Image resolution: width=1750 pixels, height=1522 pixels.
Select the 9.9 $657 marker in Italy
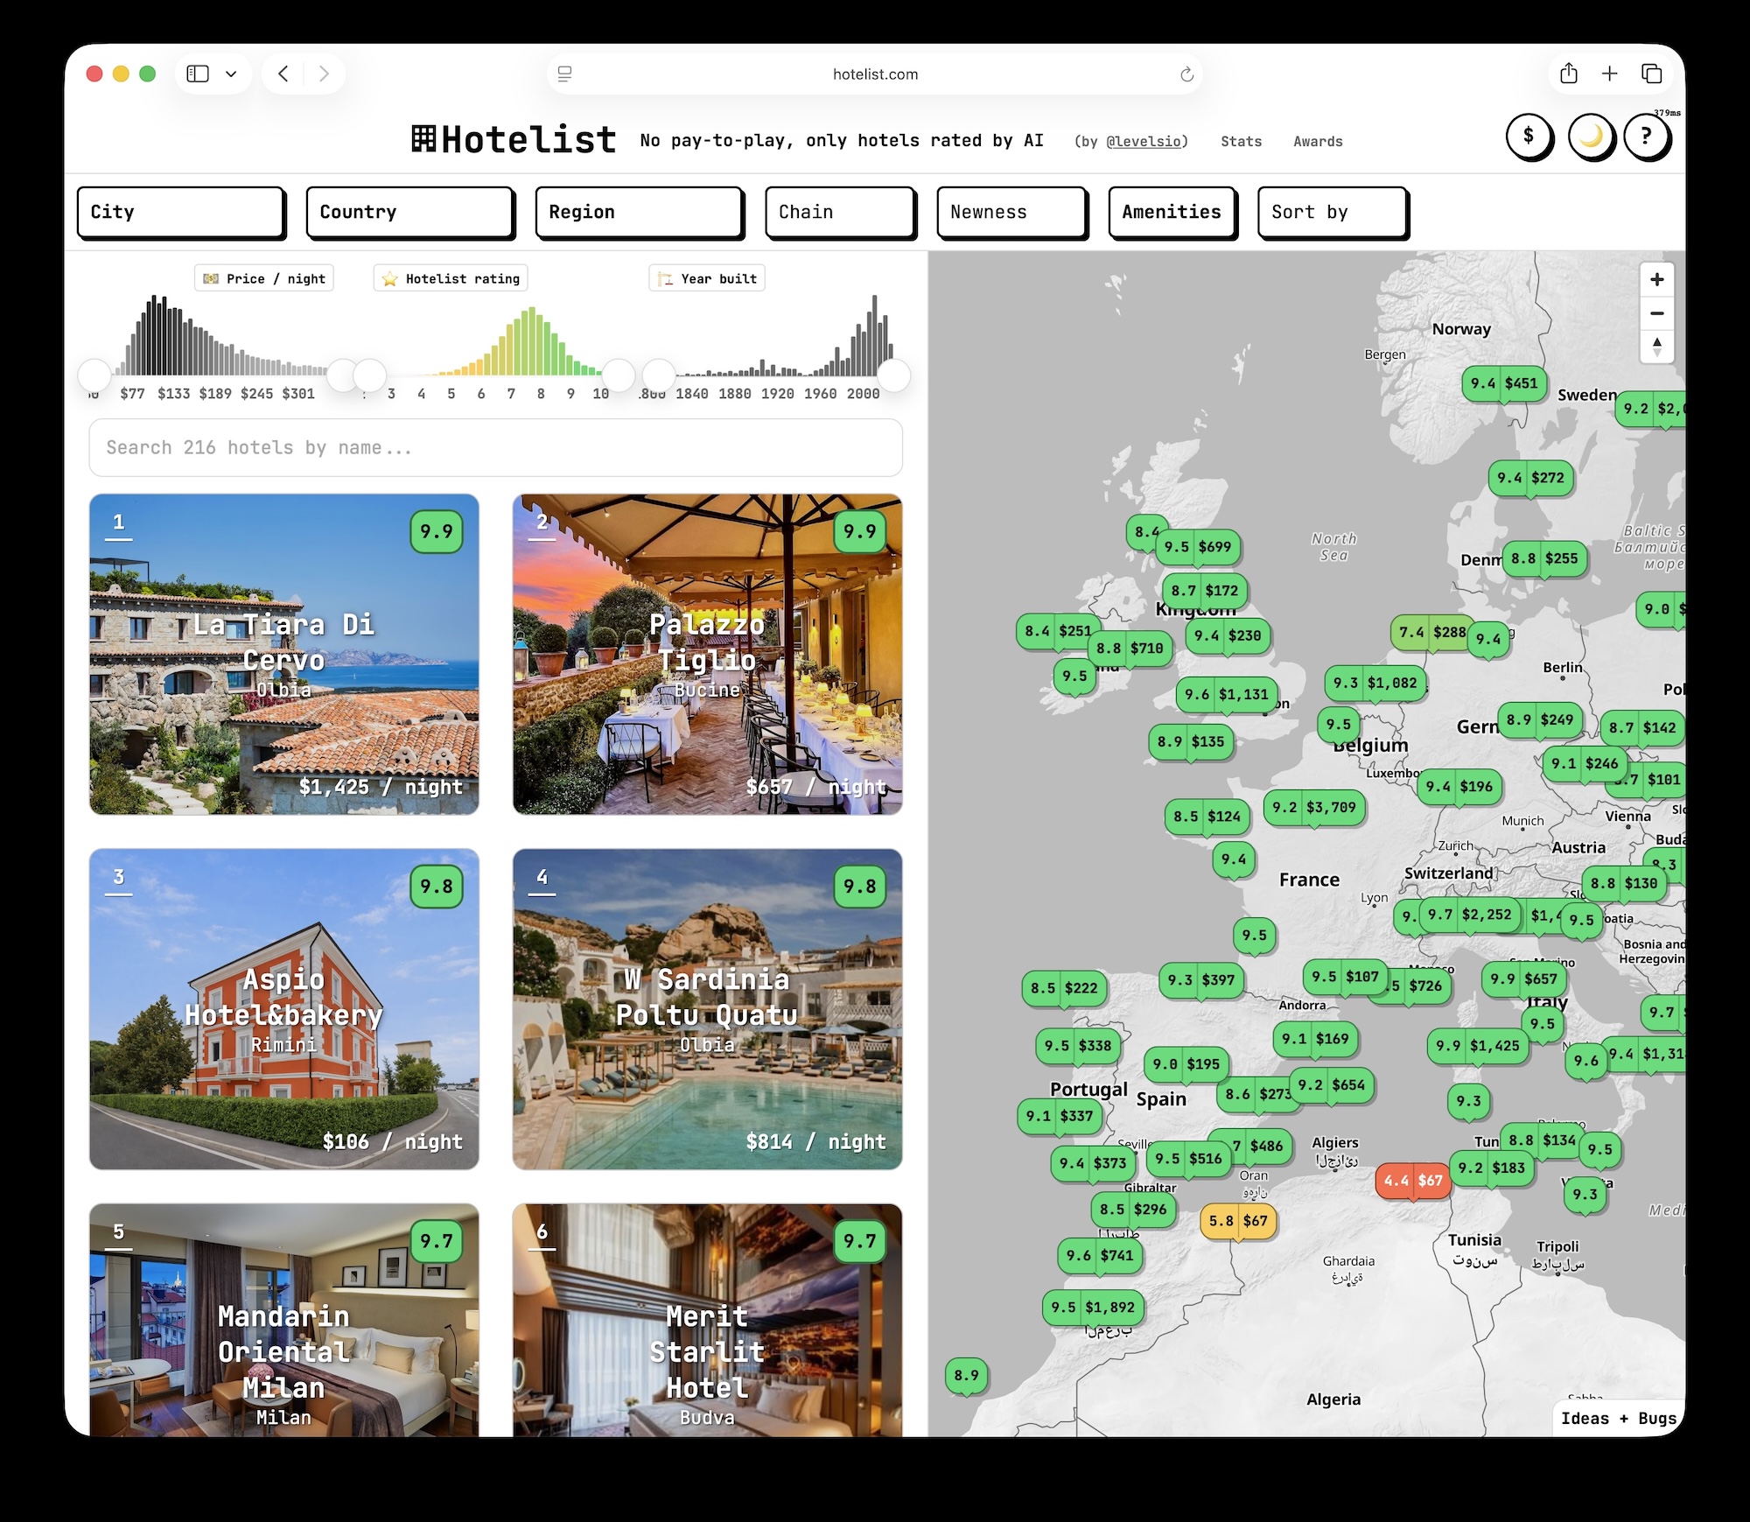point(1523,978)
